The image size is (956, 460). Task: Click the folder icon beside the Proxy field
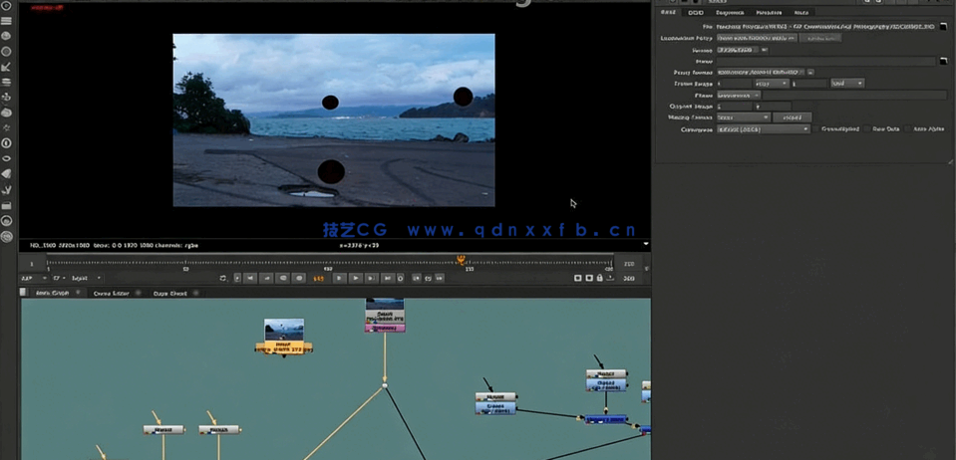tap(943, 61)
